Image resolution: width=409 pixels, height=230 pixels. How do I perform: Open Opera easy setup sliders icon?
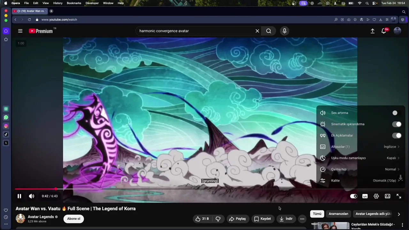[387, 19]
